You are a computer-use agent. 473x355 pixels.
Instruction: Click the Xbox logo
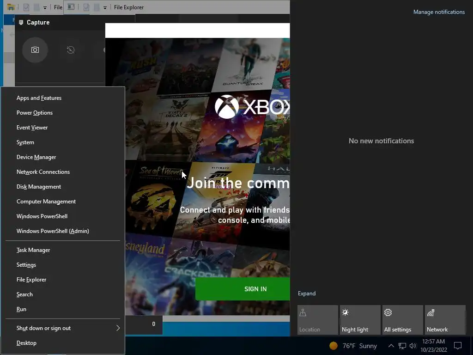click(x=226, y=107)
